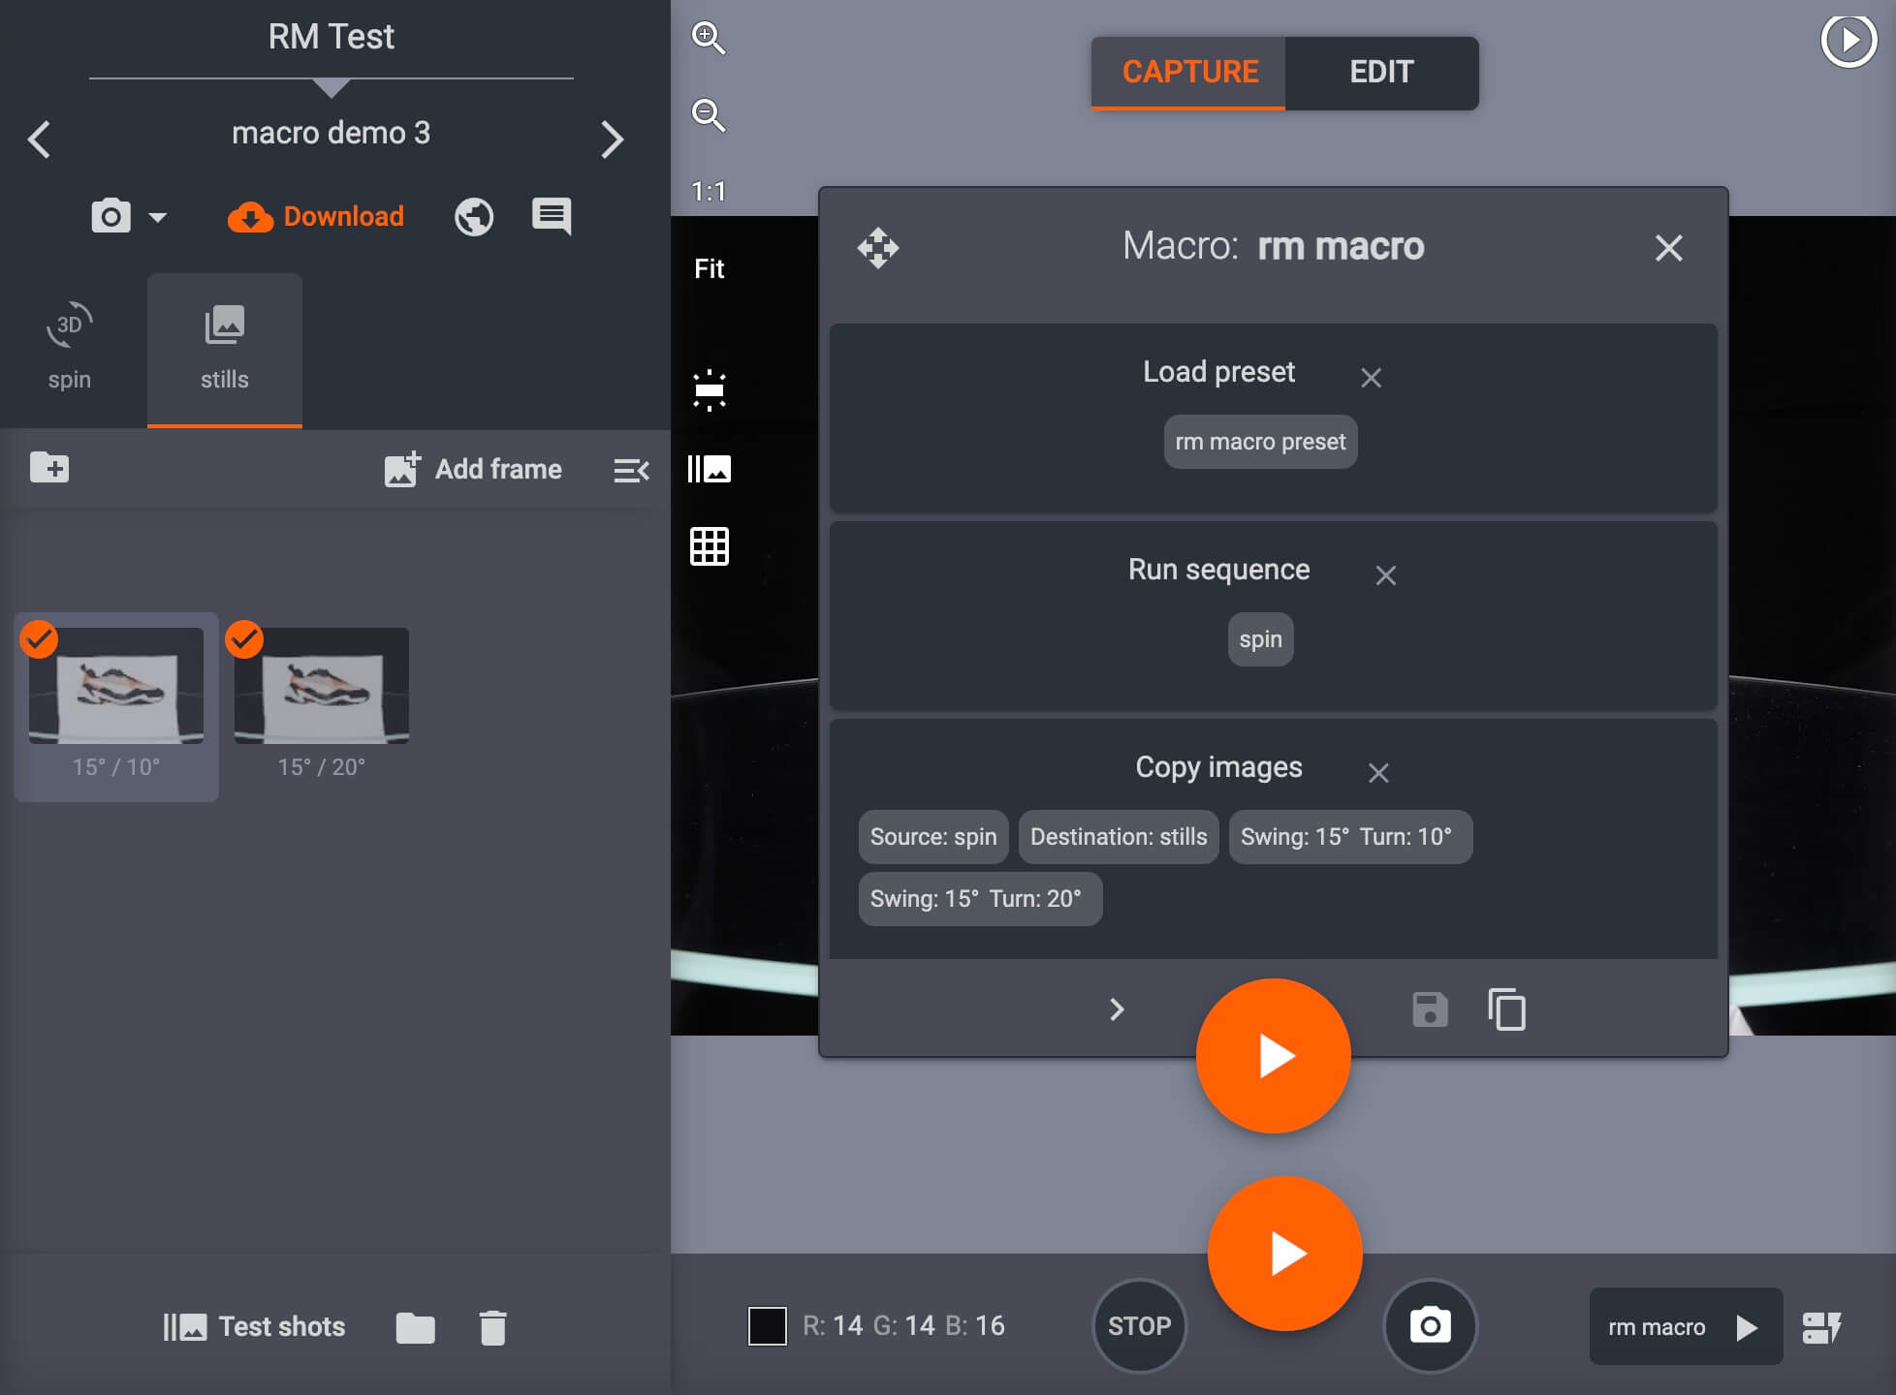Image resolution: width=1896 pixels, height=1395 pixels.
Task: Click the STOP button
Action: point(1141,1327)
